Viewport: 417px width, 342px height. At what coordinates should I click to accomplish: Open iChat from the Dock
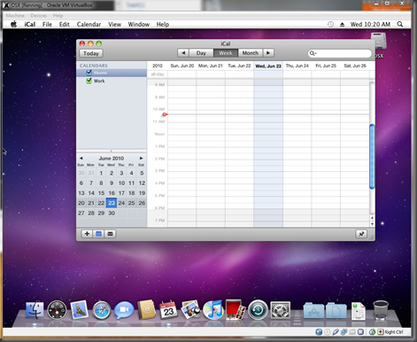pos(124,310)
